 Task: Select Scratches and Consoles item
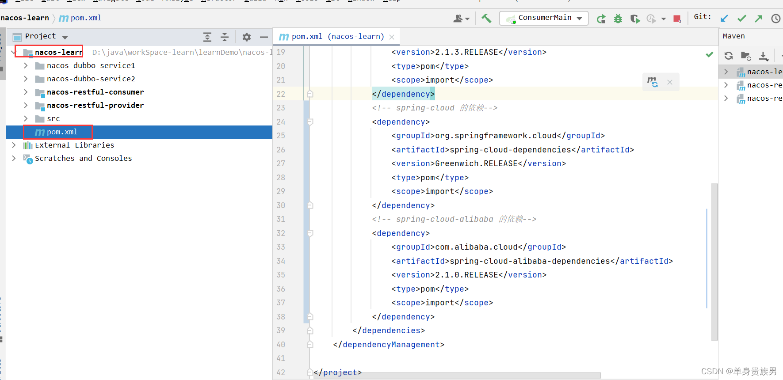tap(83, 158)
